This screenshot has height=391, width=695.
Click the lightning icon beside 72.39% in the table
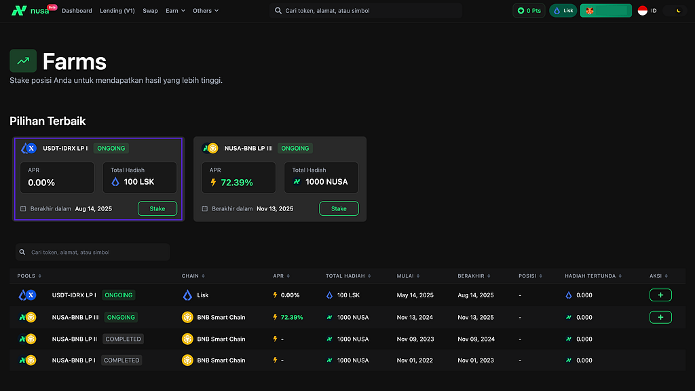pyautogui.click(x=276, y=317)
